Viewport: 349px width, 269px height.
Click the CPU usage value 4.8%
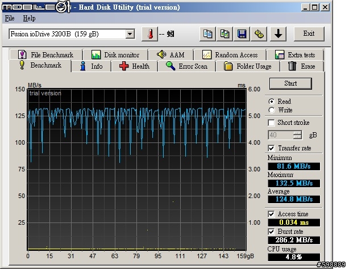(294, 257)
